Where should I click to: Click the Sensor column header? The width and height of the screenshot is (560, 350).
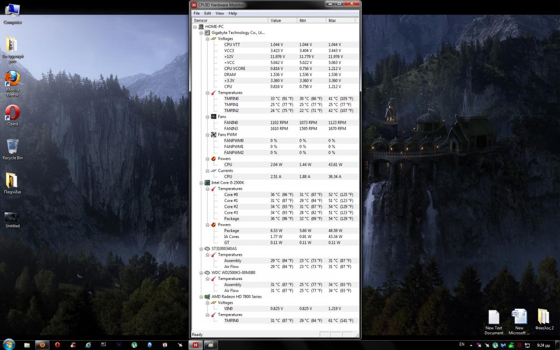[230, 21]
